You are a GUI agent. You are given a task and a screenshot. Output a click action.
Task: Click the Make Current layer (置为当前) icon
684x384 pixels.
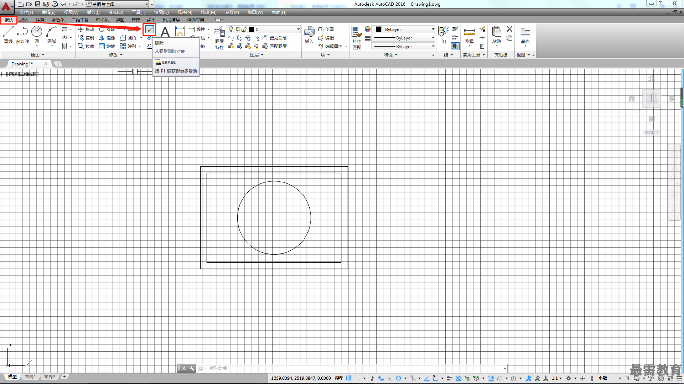point(275,38)
